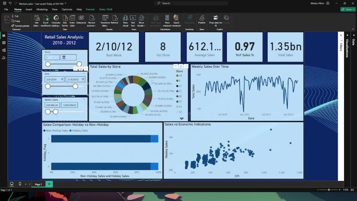The width and height of the screenshot is (357, 201).
Task: Connect to SQL Server source
Action: pyautogui.click(x=65, y=21)
